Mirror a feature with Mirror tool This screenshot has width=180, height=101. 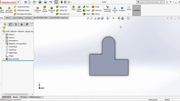[x=96, y=14]
